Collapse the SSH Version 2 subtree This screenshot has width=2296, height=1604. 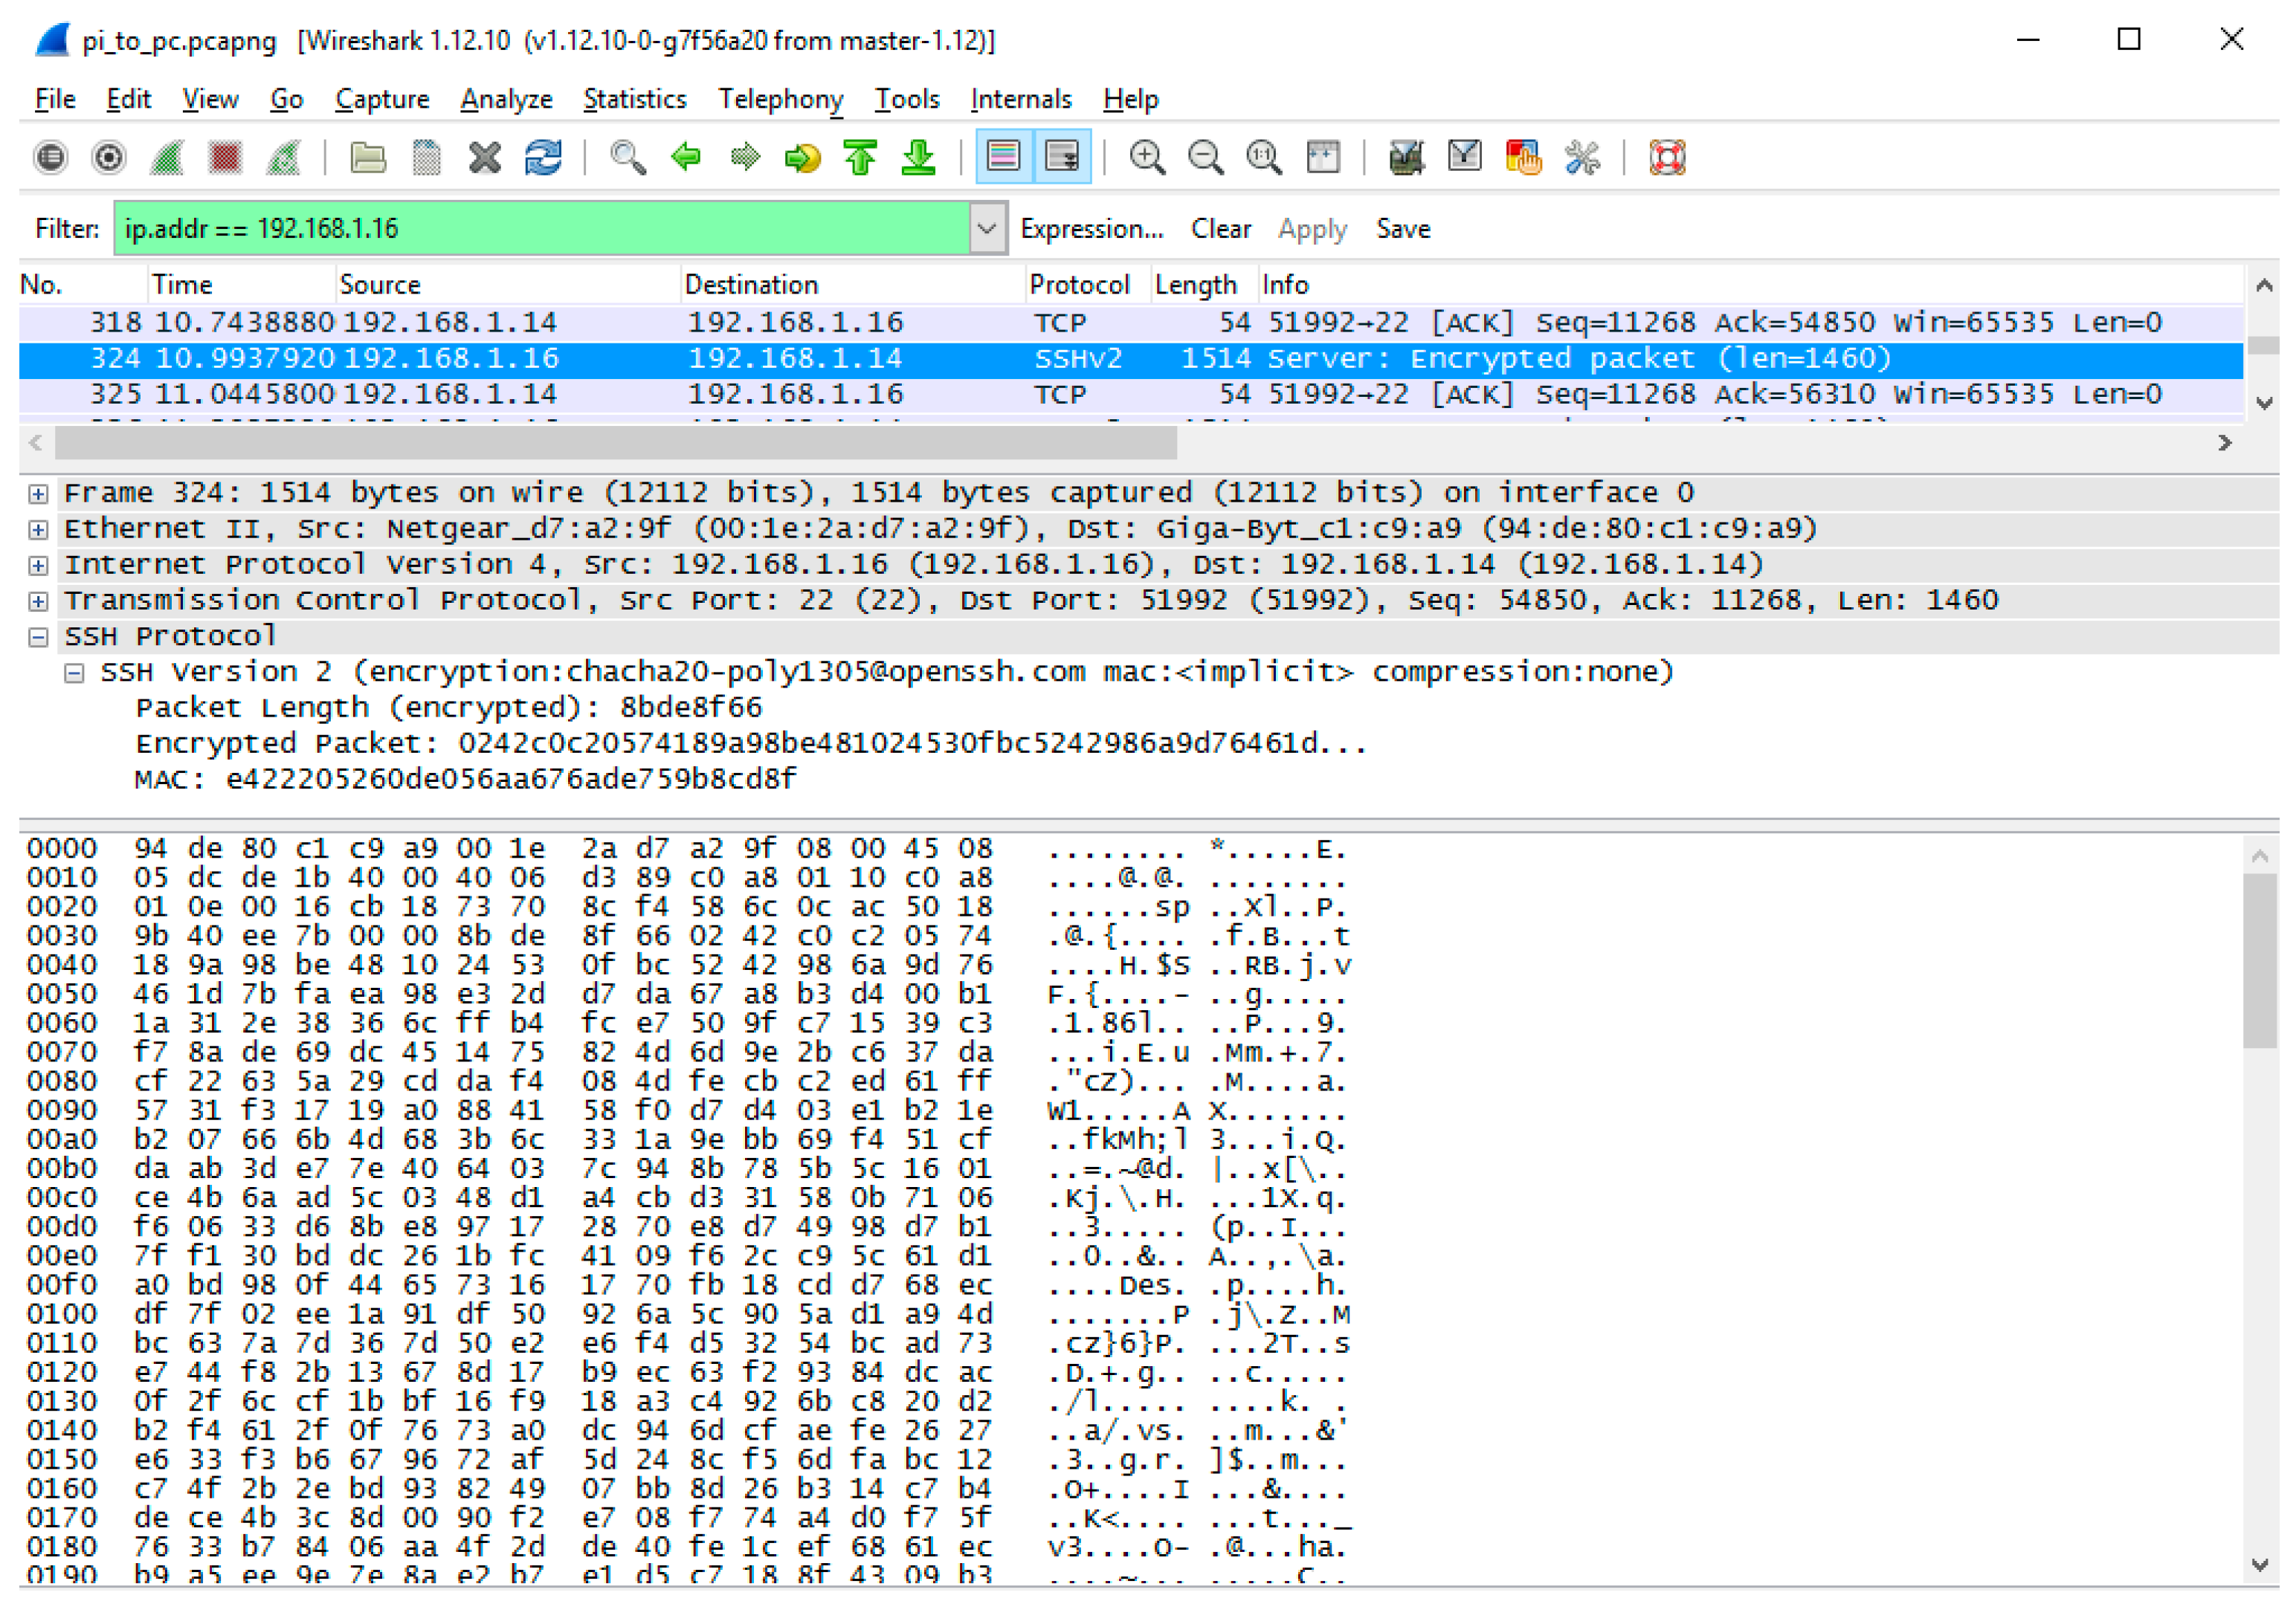tap(74, 673)
